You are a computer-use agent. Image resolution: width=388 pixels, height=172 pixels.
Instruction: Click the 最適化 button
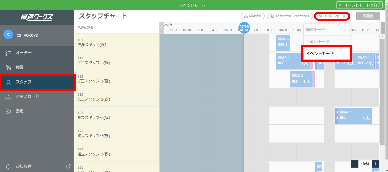coord(368,16)
